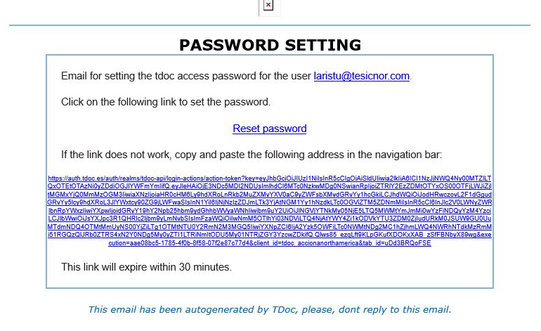Viewport: 541px width, 331px height.
Task: Click the 'This link will expire' notice
Action: tap(146, 267)
